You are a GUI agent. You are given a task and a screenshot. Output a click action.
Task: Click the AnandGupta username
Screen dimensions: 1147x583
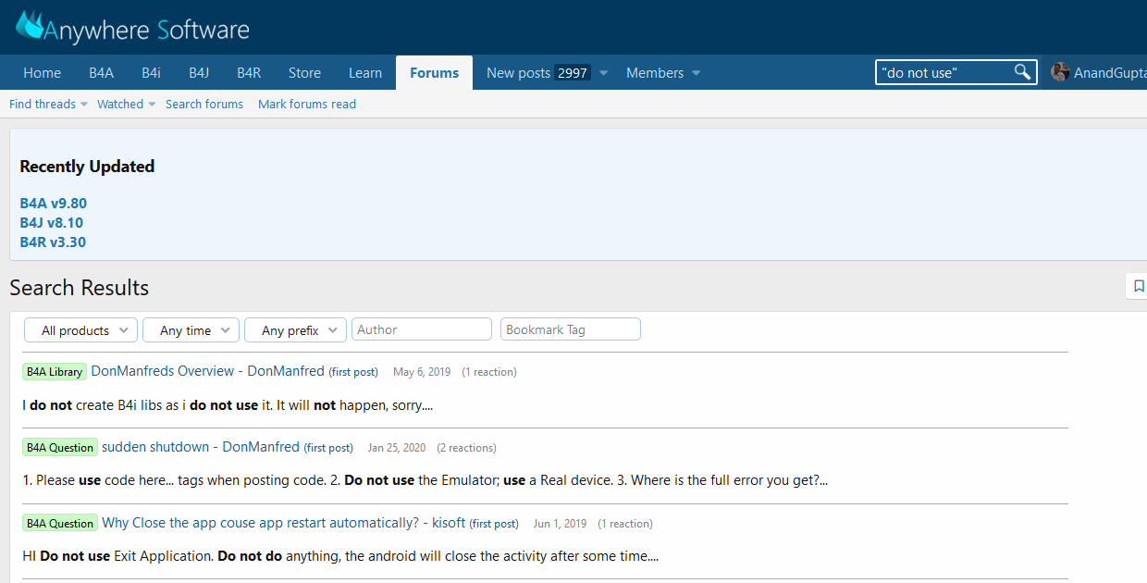1110,73
